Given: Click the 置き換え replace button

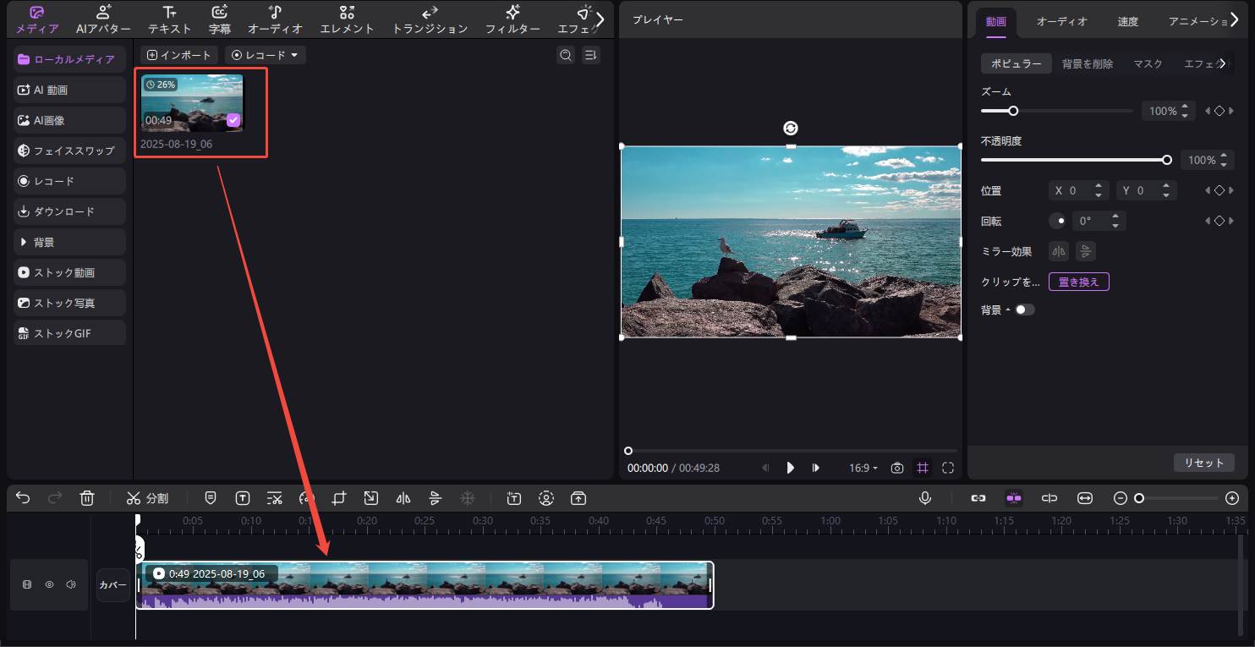Looking at the screenshot, I should (1078, 282).
